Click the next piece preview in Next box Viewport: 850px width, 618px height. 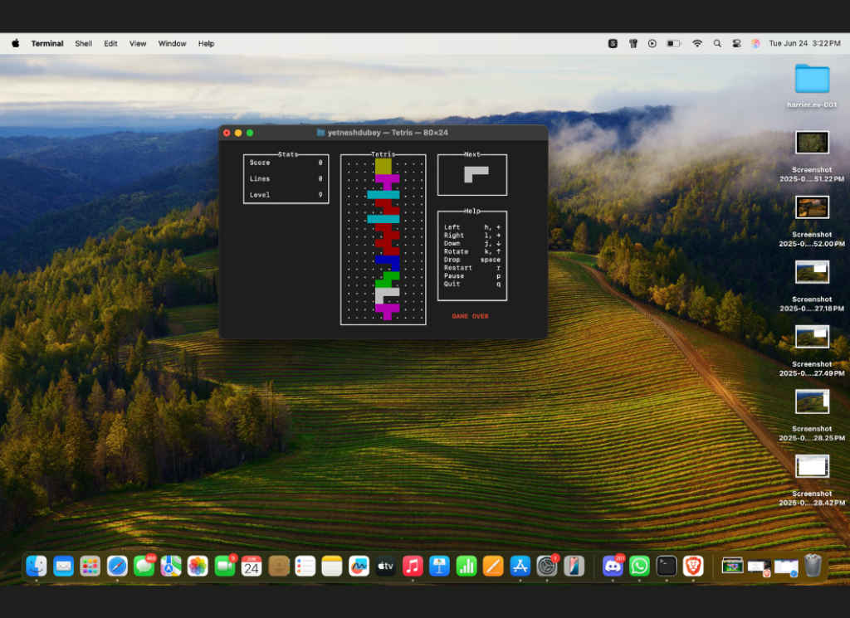pos(476,174)
